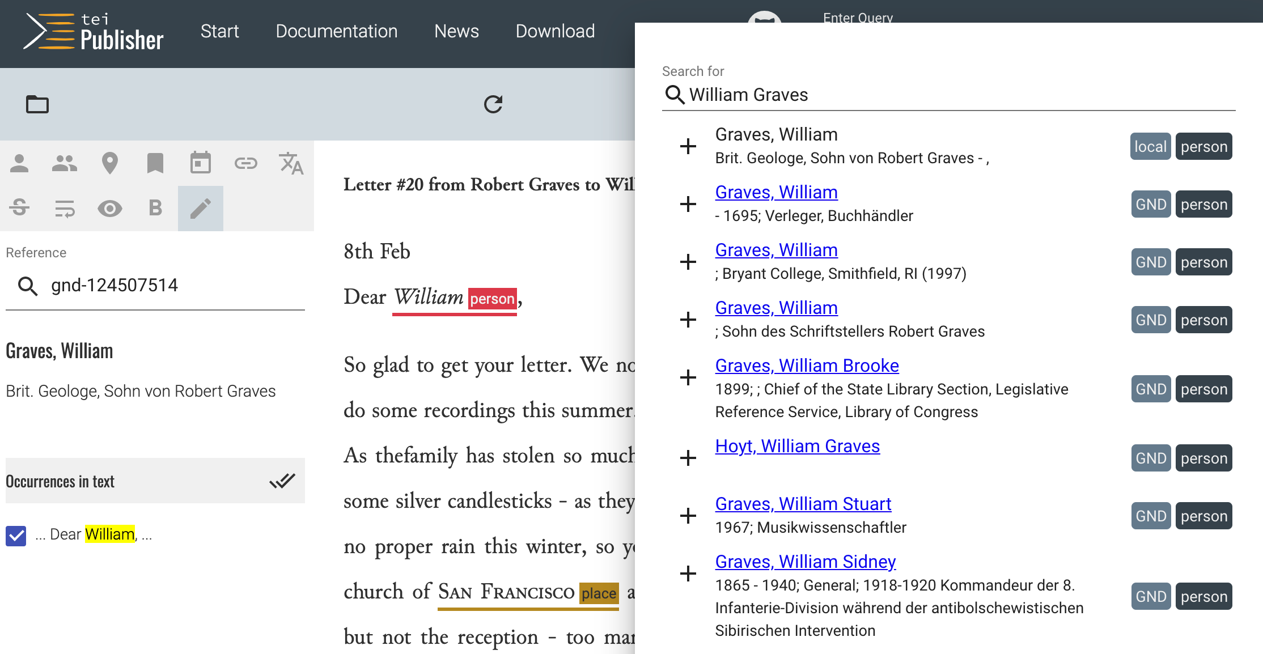This screenshot has height=654, width=1263.
Task: Select the bookmark term annotation icon
Action: pyautogui.click(x=155, y=163)
